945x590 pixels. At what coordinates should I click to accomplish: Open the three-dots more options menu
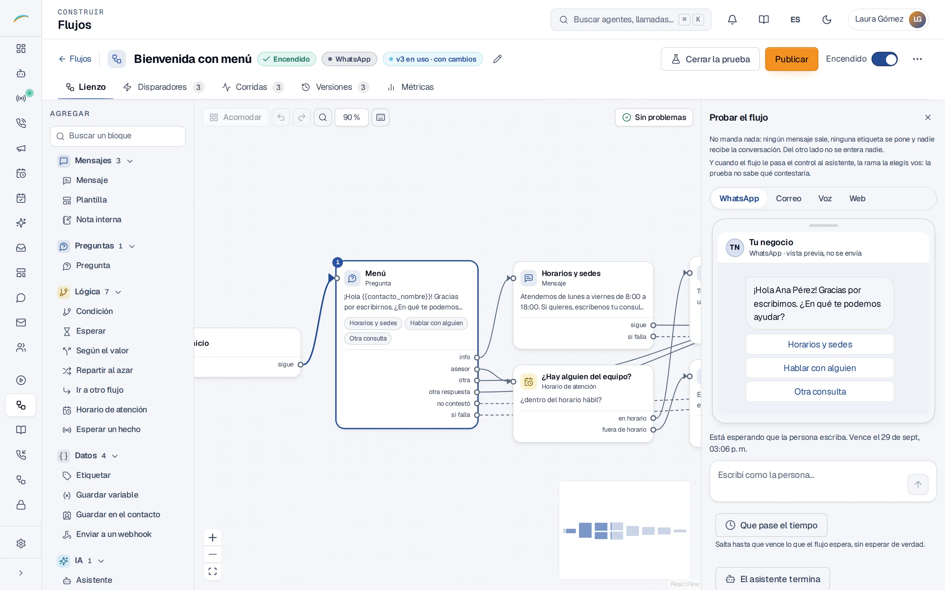tap(917, 59)
